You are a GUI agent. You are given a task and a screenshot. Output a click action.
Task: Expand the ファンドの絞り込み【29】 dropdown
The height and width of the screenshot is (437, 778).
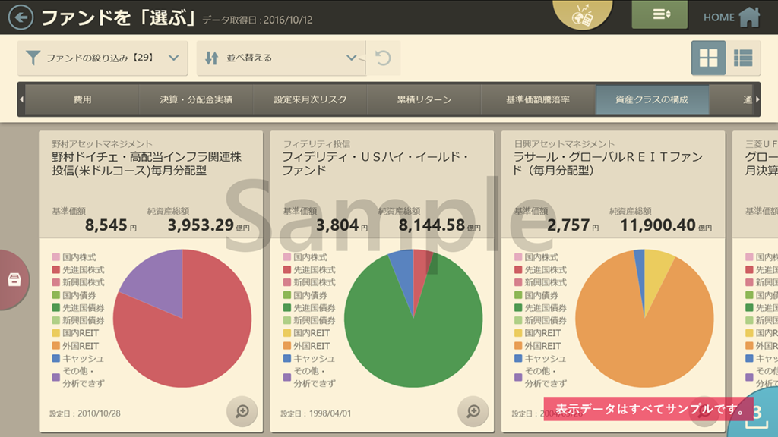click(x=103, y=58)
